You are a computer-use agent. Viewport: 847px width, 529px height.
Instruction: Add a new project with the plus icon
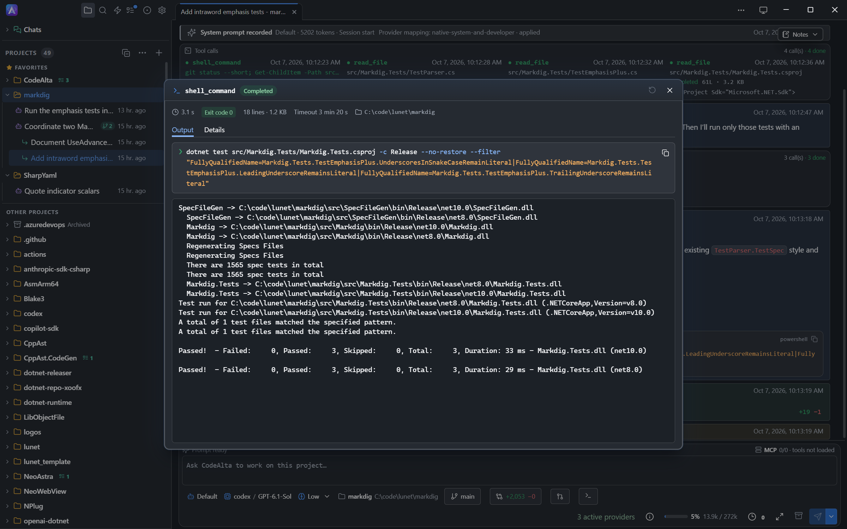coord(159,53)
